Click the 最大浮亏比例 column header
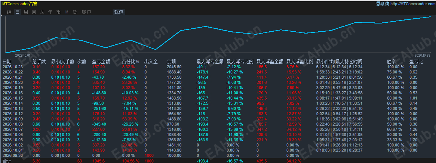This screenshot has width=436, height=163. (x=240, y=62)
